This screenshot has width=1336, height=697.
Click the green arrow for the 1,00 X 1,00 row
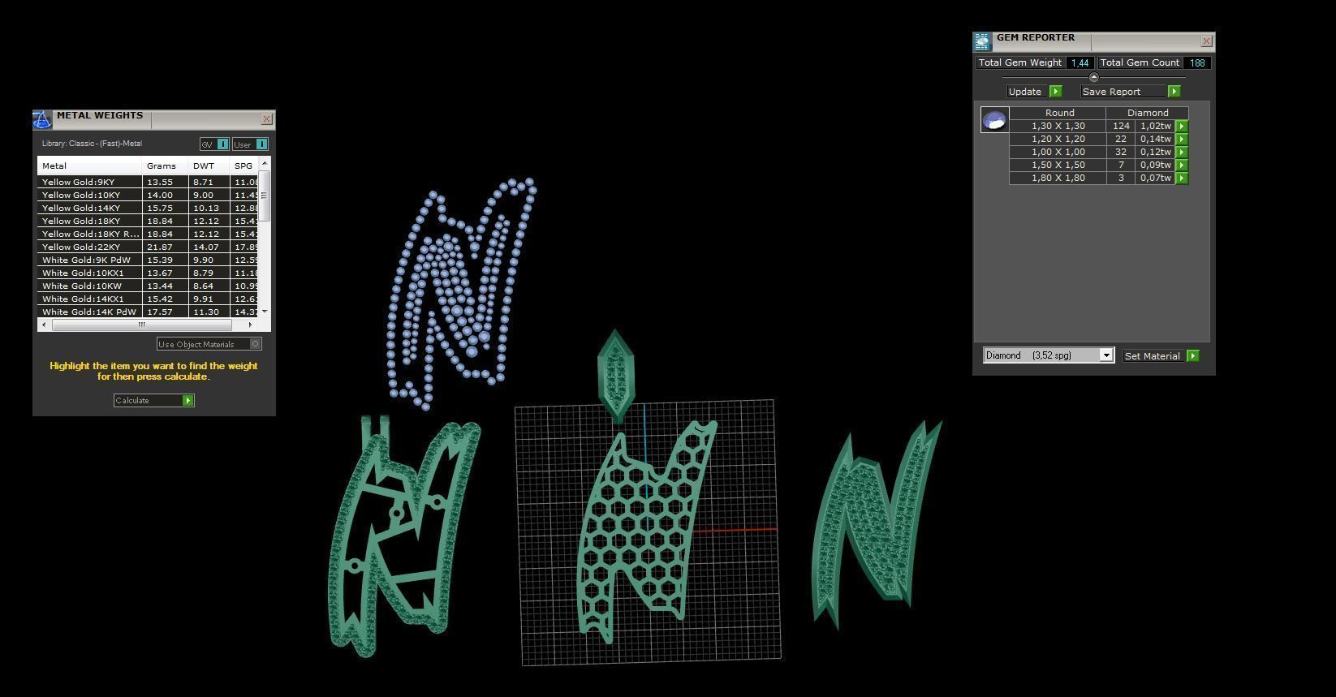pyautogui.click(x=1182, y=152)
